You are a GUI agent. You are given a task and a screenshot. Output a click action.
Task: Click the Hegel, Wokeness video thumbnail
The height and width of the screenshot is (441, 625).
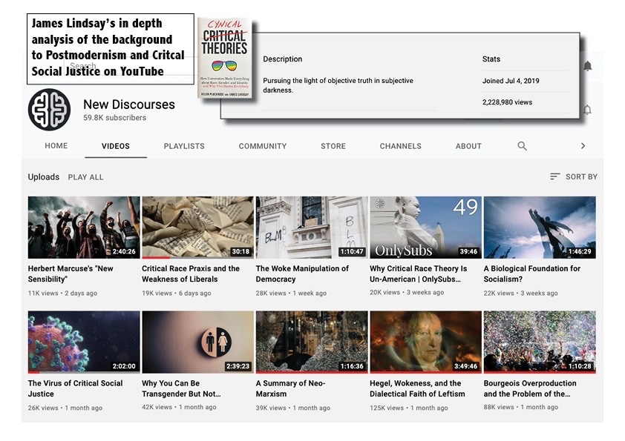425,341
